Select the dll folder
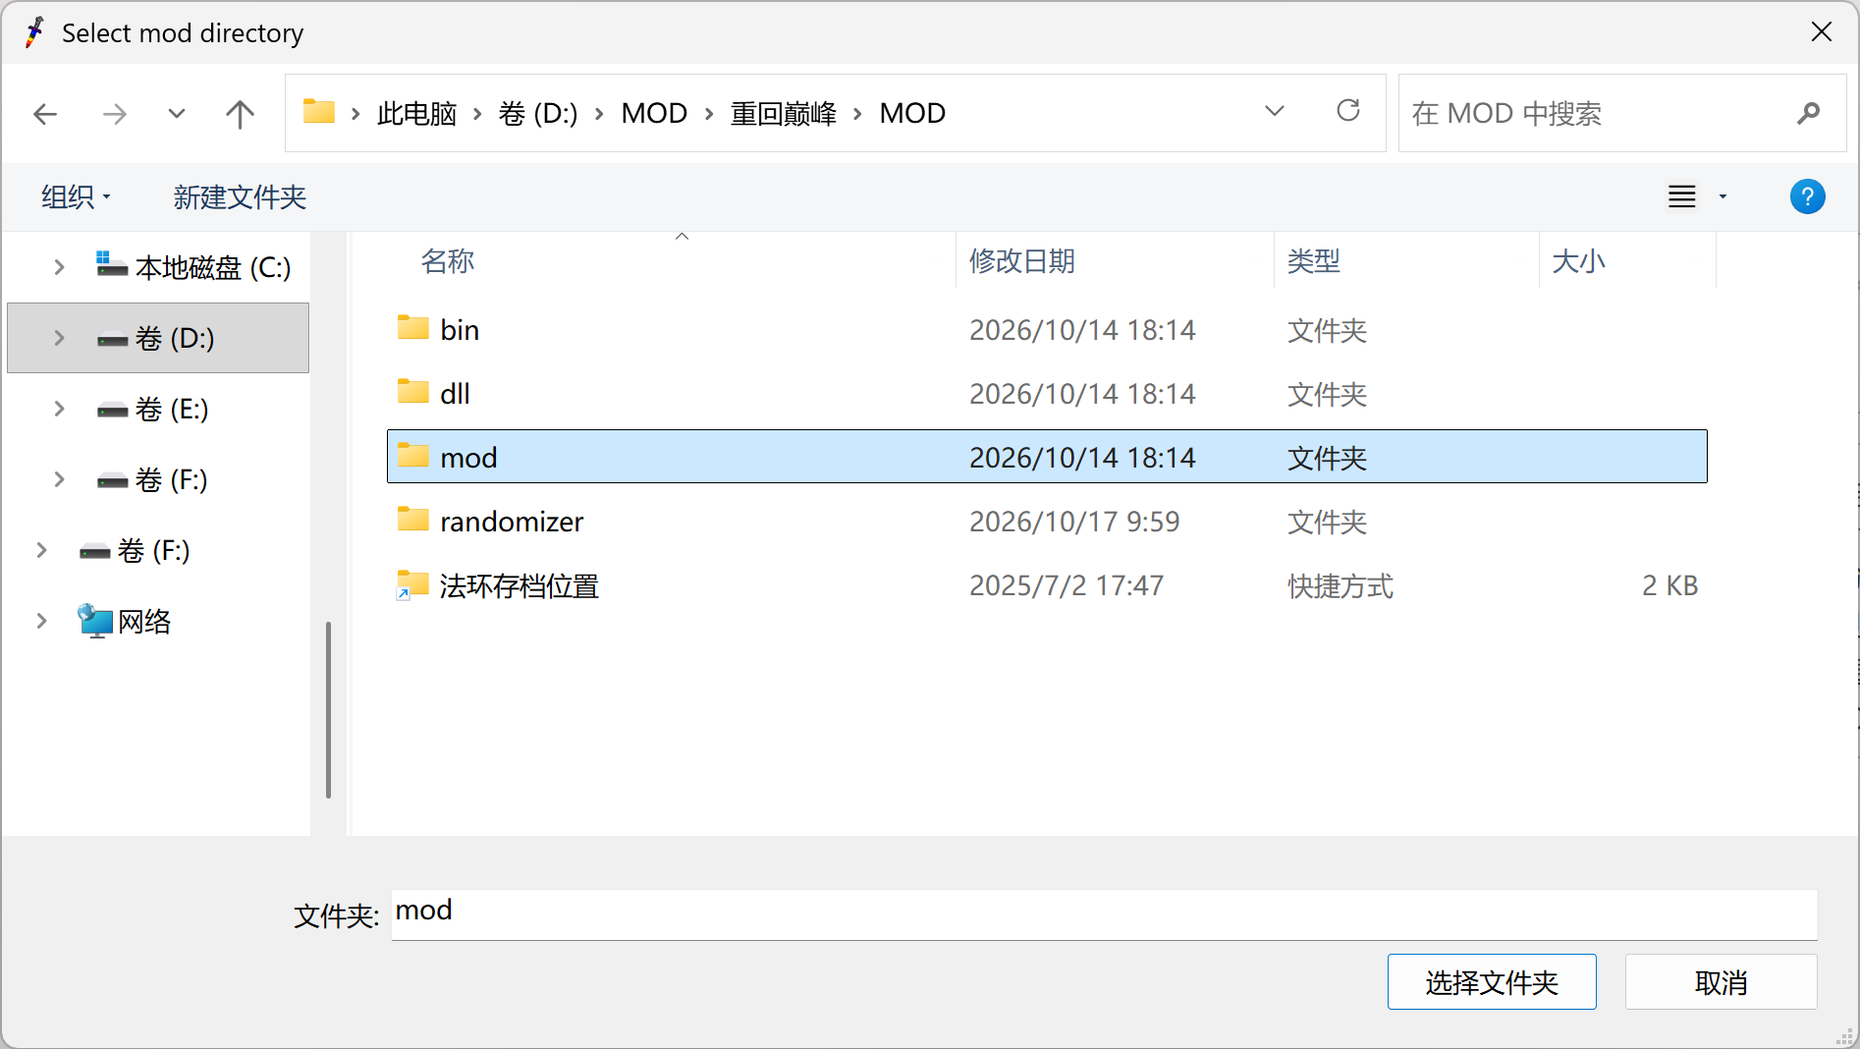1860x1049 pixels. coord(1047,394)
